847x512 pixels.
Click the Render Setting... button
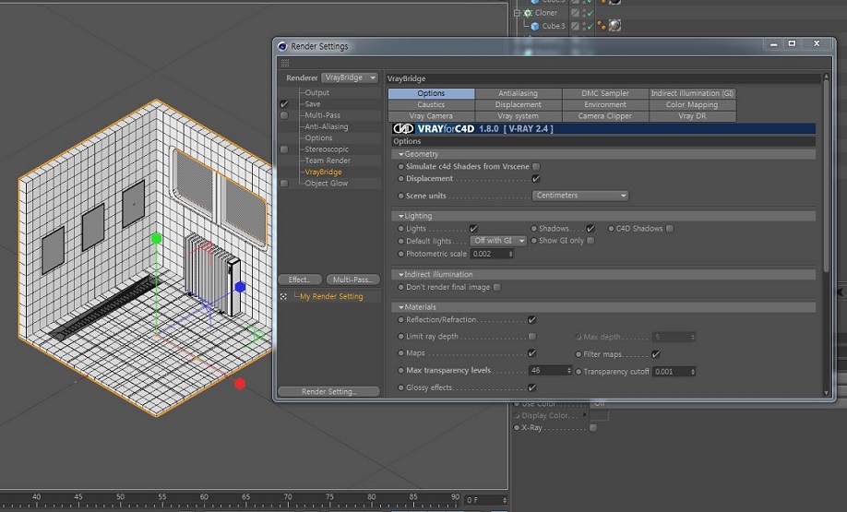tap(329, 391)
